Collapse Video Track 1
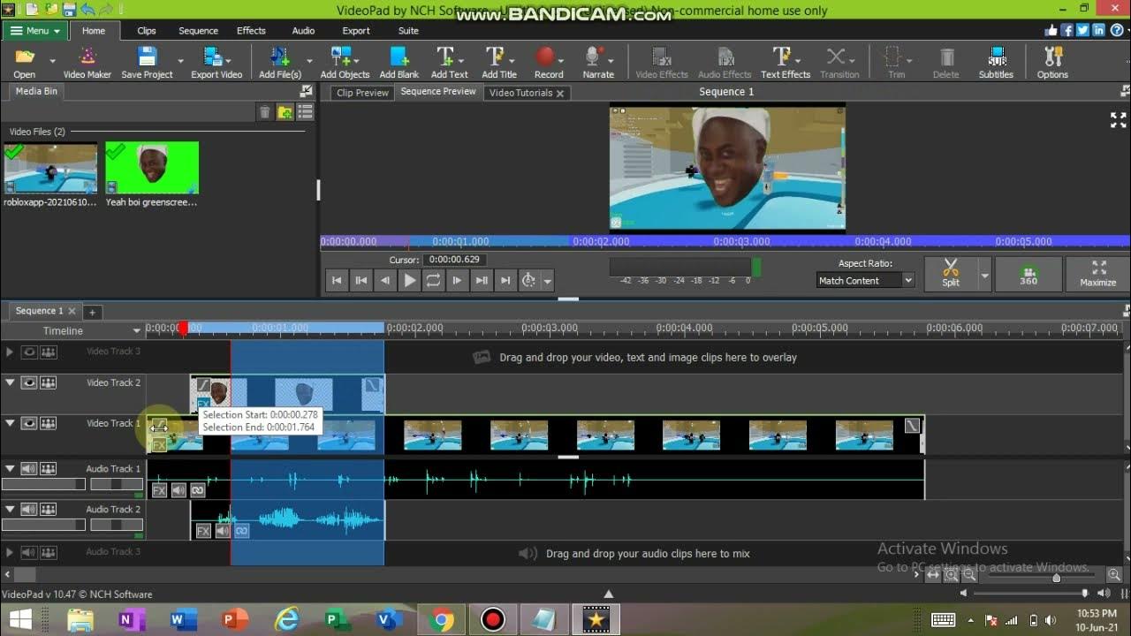Screen dimensions: 1131x636 [x=10, y=423]
